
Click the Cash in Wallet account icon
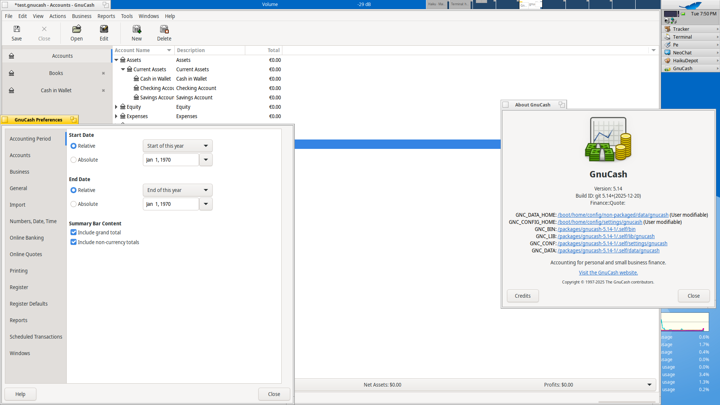136,79
